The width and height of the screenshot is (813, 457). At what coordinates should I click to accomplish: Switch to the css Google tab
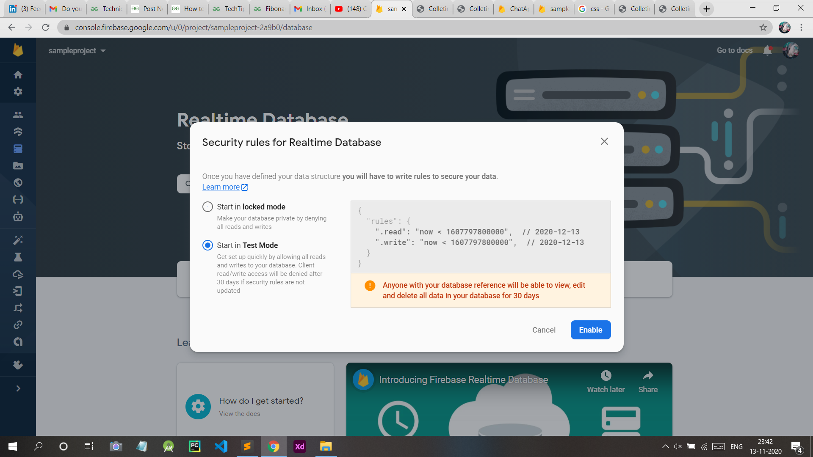[595, 9]
